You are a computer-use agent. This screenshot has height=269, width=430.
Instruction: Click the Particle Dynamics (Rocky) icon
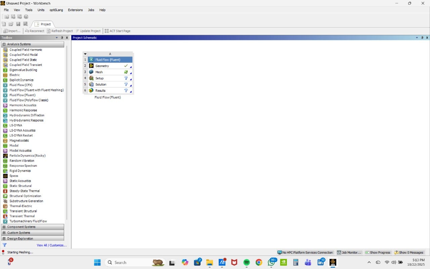(5, 156)
